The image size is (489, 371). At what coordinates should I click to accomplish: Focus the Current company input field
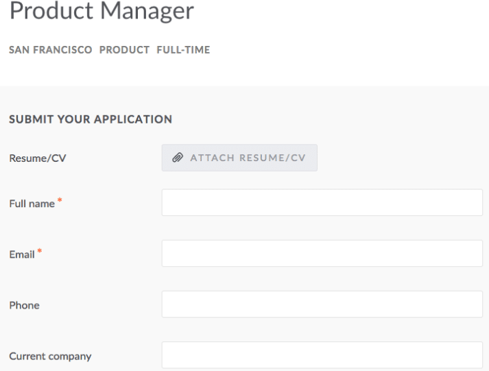[322, 355]
